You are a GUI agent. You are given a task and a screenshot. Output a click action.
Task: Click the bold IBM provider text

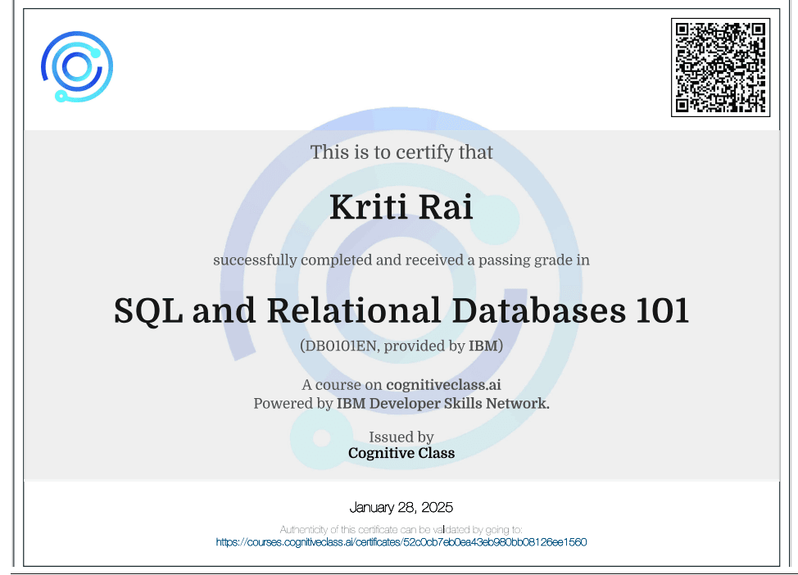483,346
